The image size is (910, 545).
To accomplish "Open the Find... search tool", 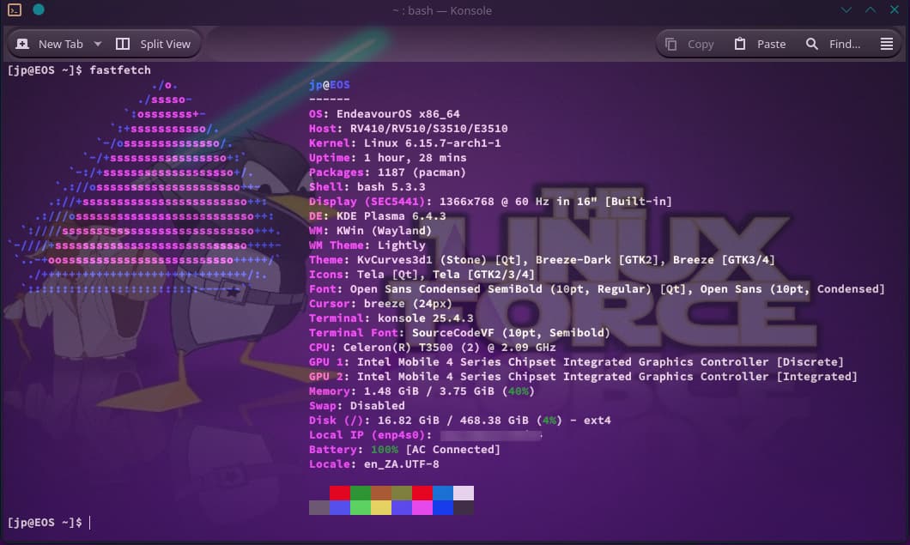I will [x=833, y=44].
